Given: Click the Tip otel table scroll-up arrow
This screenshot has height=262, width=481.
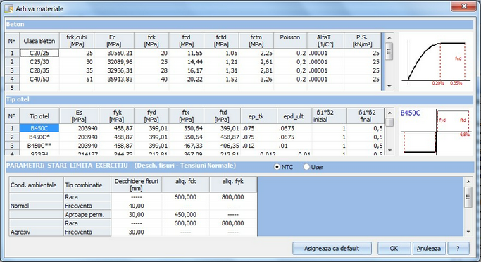Looking at the screenshot, I should point(389,113).
